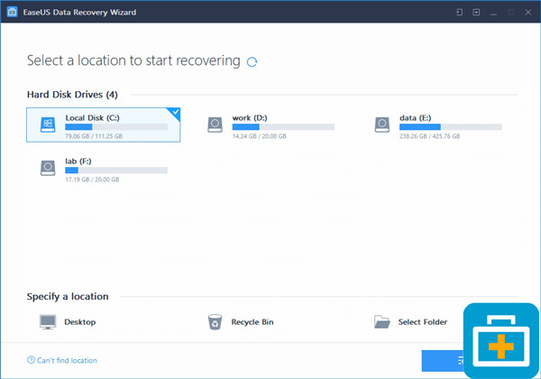This screenshot has height=379, width=541.
Task: Click the hard drive icon for work (D:)
Action: (215, 125)
